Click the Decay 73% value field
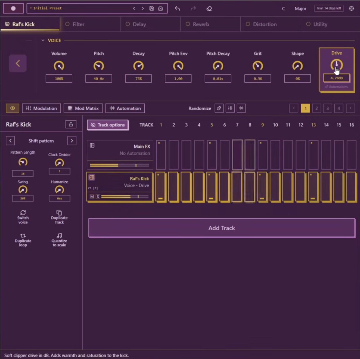 click(138, 79)
